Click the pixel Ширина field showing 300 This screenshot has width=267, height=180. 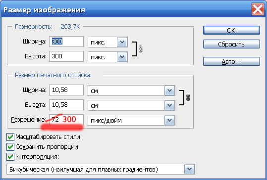(66, 42)
